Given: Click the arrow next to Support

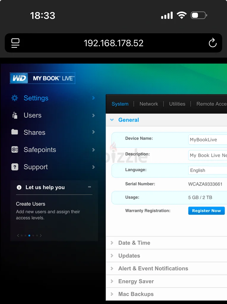Looking at the screenshot, I should click(x=93, y=167).
